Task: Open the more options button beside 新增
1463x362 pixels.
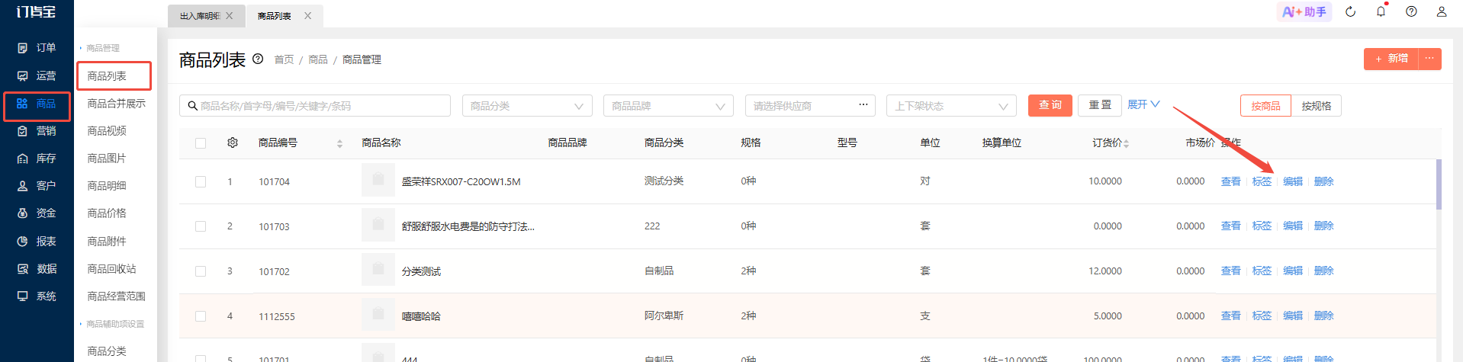Action: pos(1429,59)
